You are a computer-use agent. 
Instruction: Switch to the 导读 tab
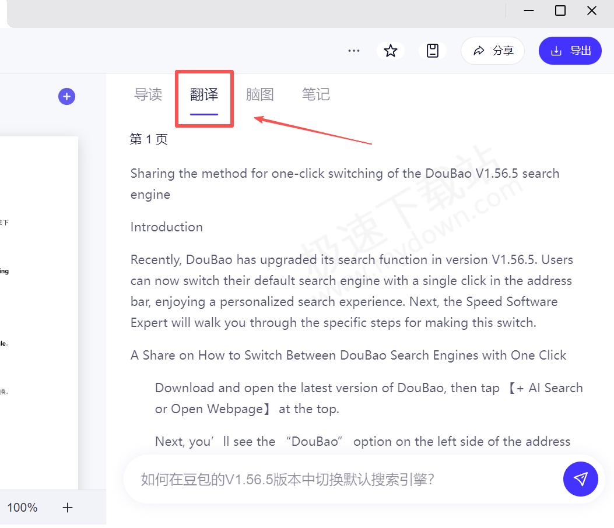148,94
